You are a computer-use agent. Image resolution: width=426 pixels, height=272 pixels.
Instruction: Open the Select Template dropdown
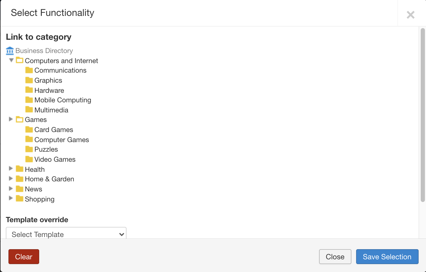point(66,233)
